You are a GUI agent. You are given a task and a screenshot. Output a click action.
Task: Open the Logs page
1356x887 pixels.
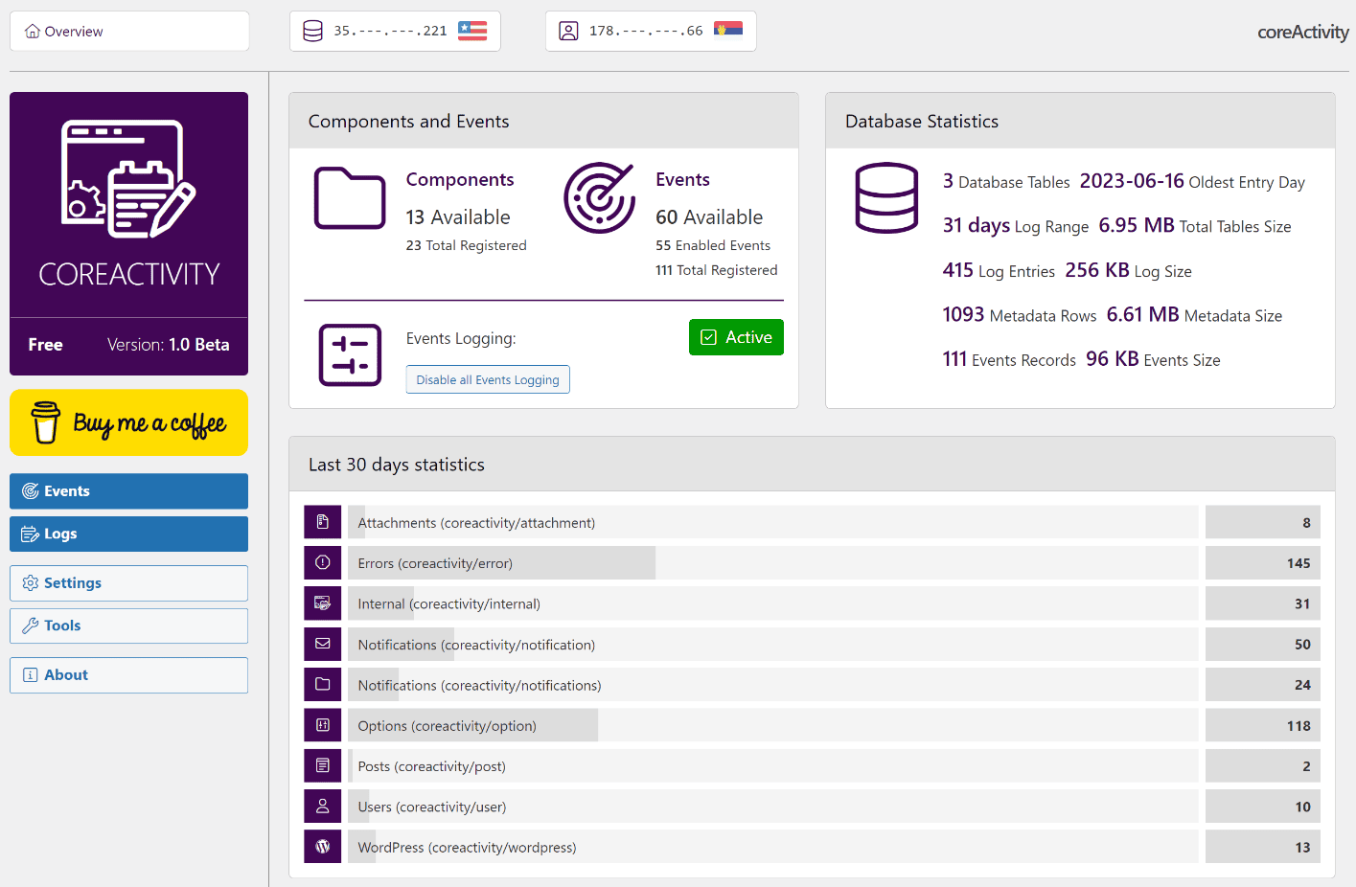pos(128,534)
